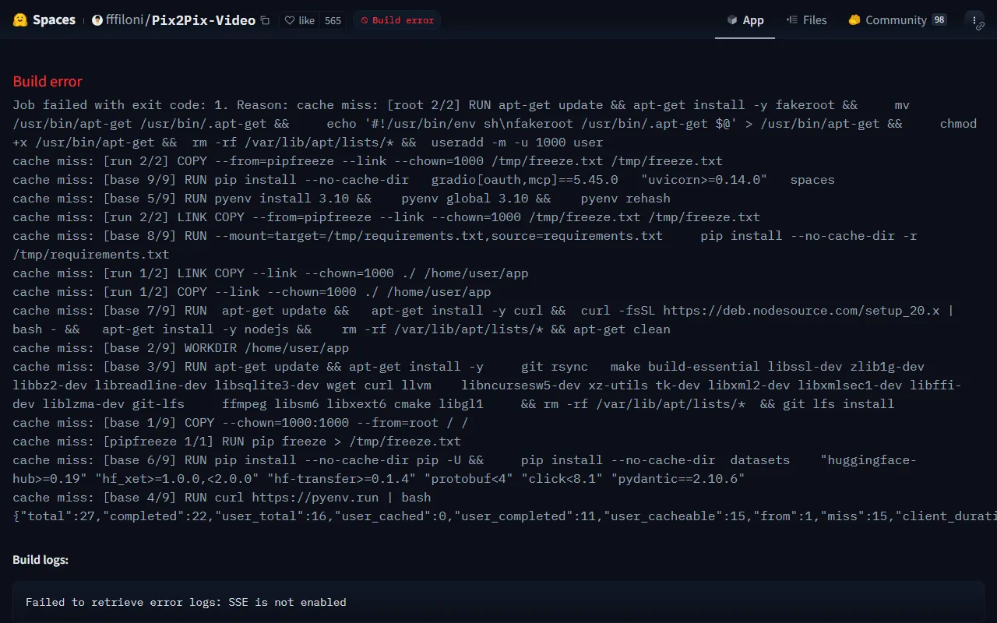Click the Community hands emoji icon

point(854,20)
